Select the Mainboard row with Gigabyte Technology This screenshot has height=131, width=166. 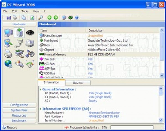99,40
